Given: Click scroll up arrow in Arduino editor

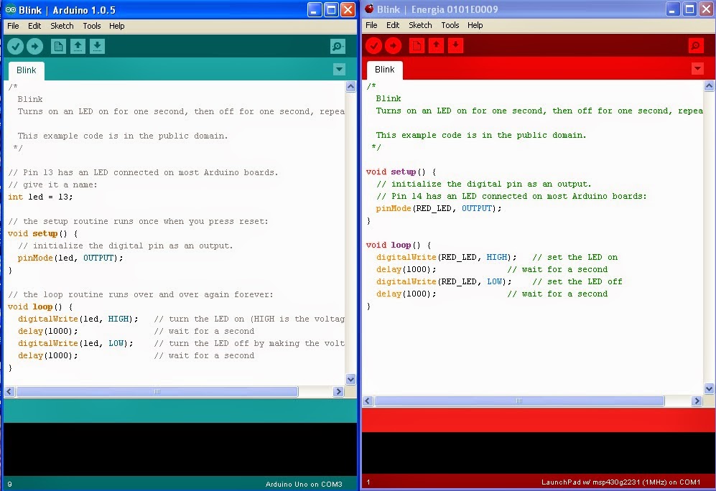Looking at the screenshot, I should coord(350,86).
